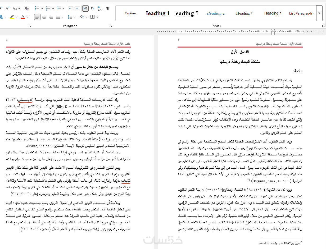Click the Line and Paragraph Spacing icon
Image resolution: width=326 pixels, height=249 pixels.
pyautogui.click(x=70, y=17)
